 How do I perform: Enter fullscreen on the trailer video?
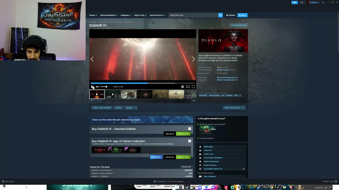193,87
